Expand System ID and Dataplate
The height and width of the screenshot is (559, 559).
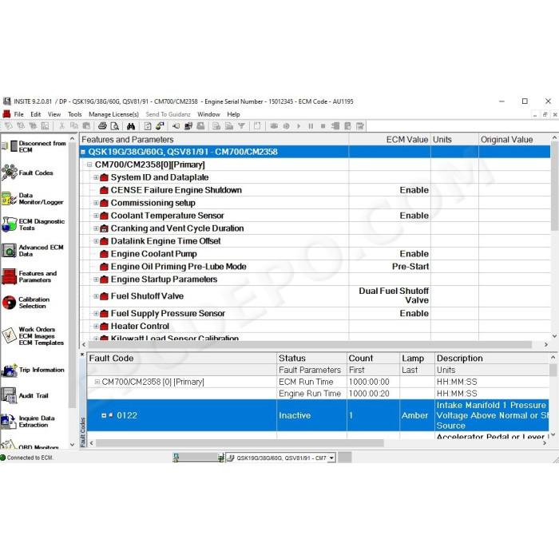tap(96, 177)
